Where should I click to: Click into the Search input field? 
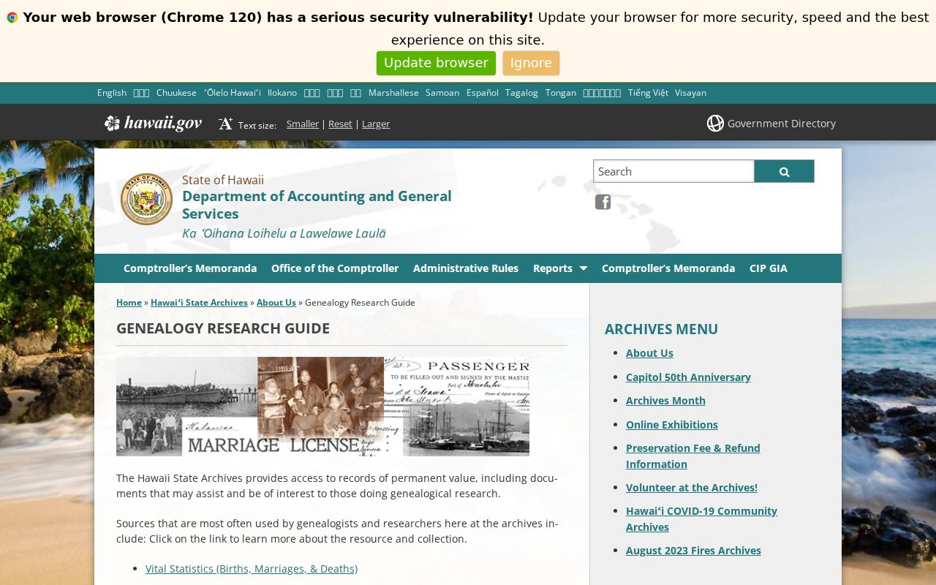pyautogui.click(x=673, y=171)
